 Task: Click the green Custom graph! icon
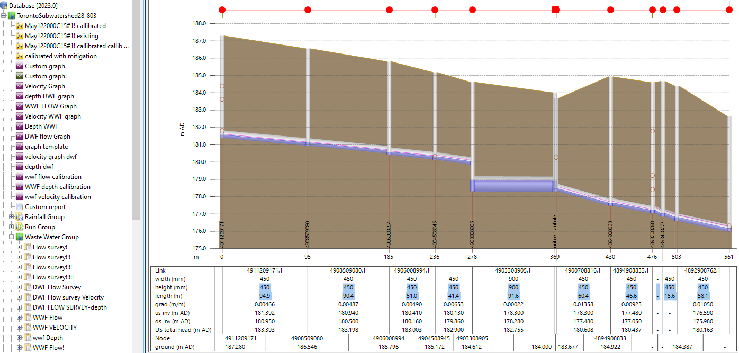coord(20,76)
